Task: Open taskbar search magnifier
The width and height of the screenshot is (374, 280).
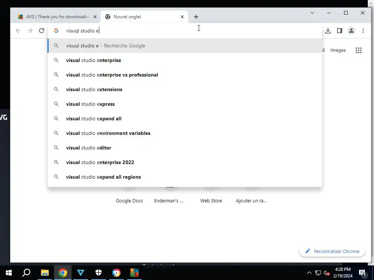Action: tap(26, 273)
